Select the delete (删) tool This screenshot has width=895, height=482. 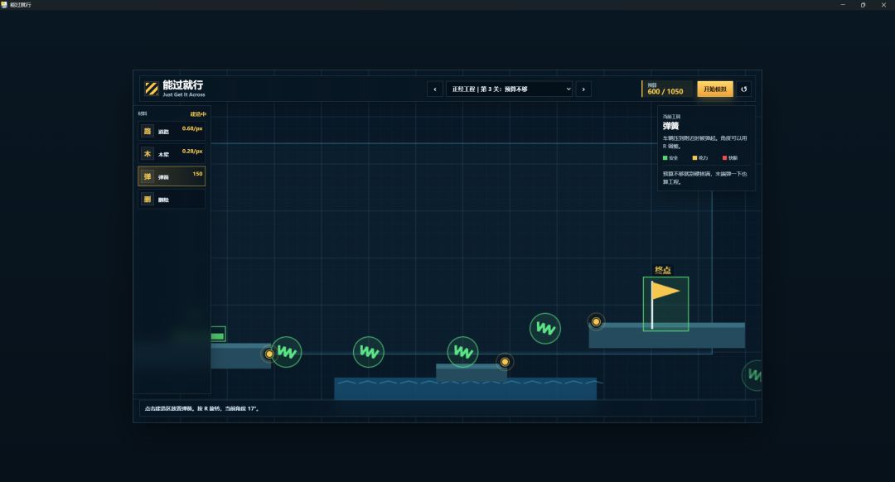point(172,199)
